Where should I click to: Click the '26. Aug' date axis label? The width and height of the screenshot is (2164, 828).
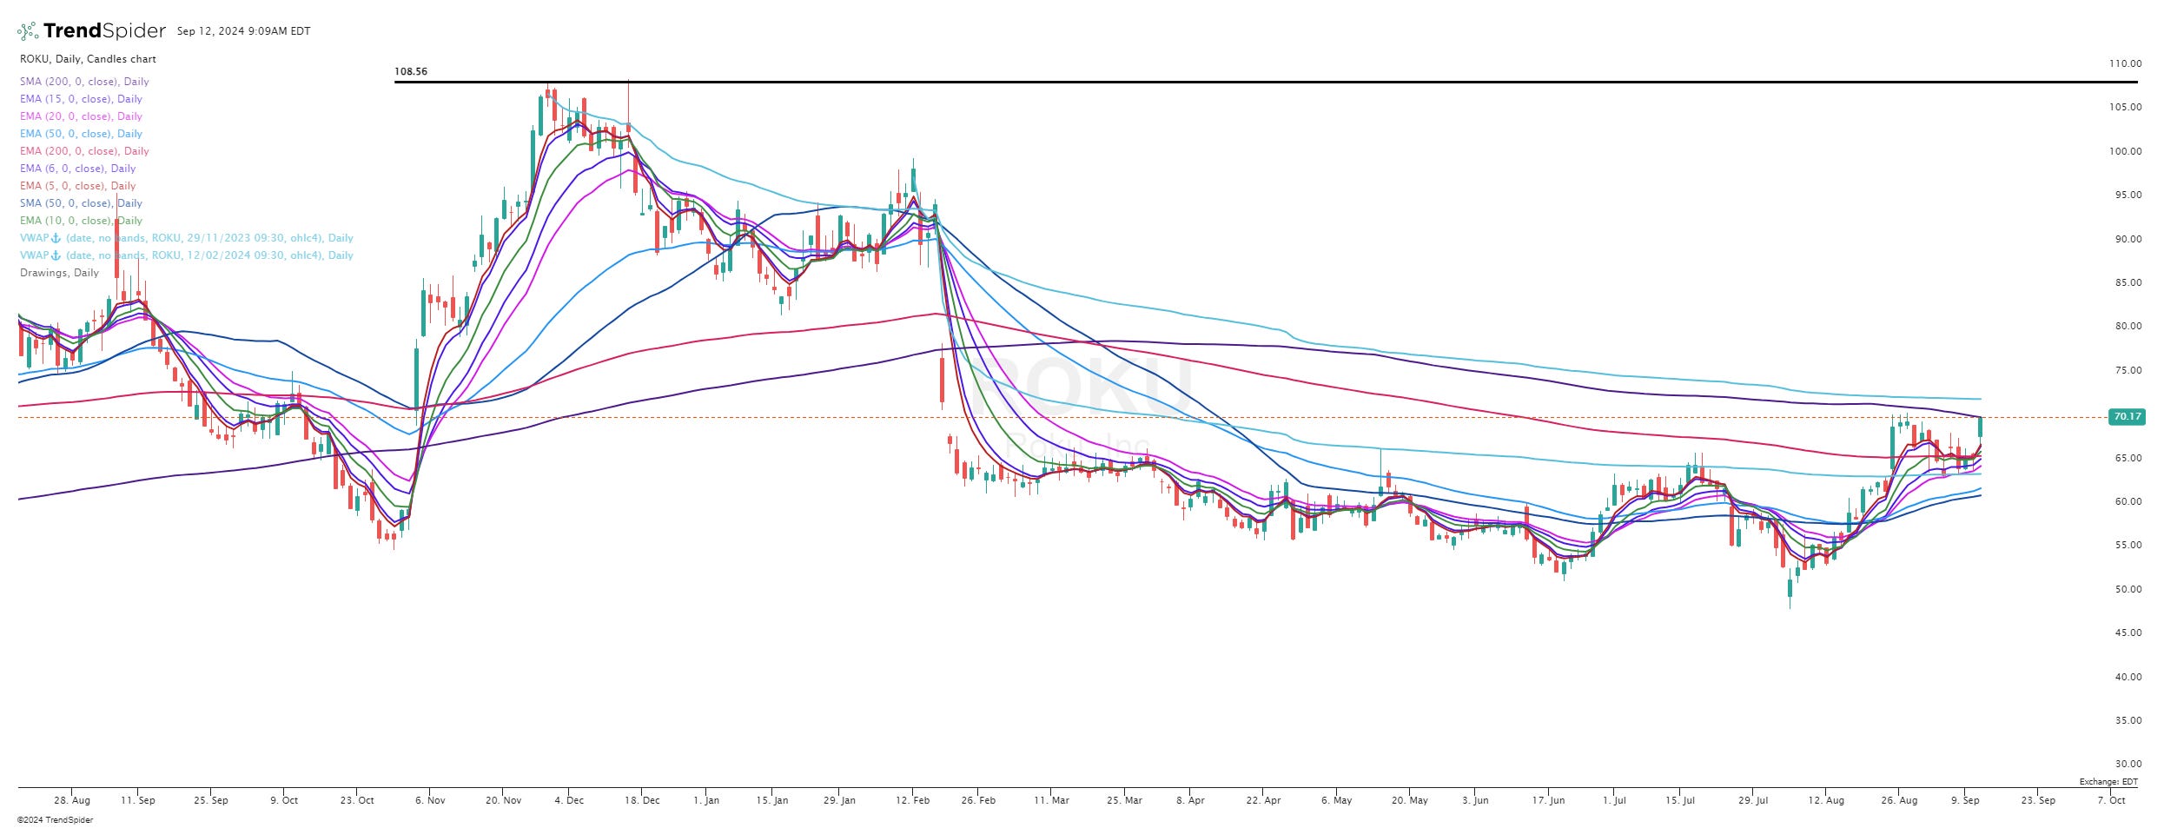coord(1899,800)
